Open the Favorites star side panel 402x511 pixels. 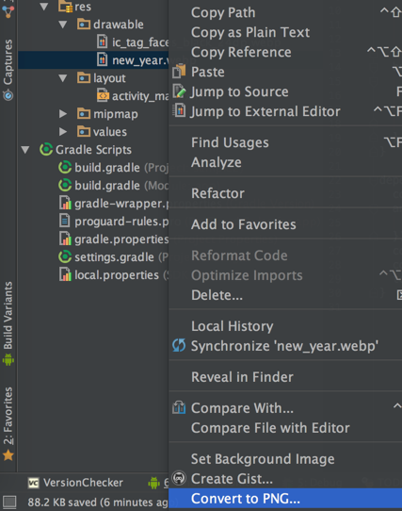click(x=8, y=423)
